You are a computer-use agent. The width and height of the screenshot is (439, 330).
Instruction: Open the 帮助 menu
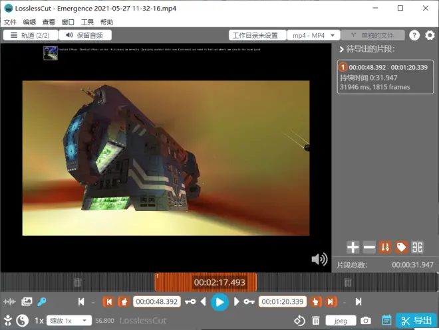coord(106,22)
